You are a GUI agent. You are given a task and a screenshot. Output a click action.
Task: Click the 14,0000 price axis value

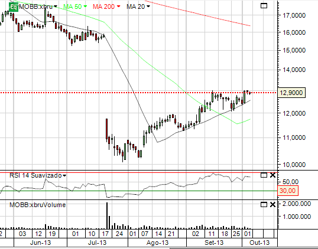294,70
